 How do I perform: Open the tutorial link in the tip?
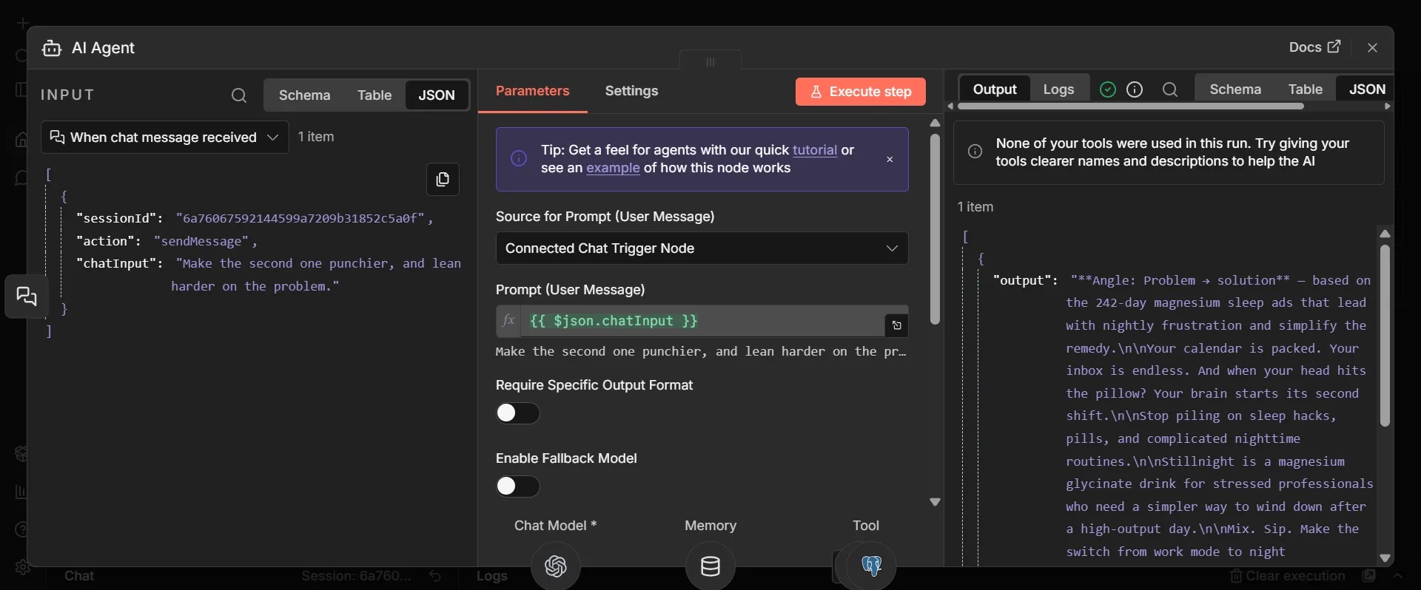[815, 150]
